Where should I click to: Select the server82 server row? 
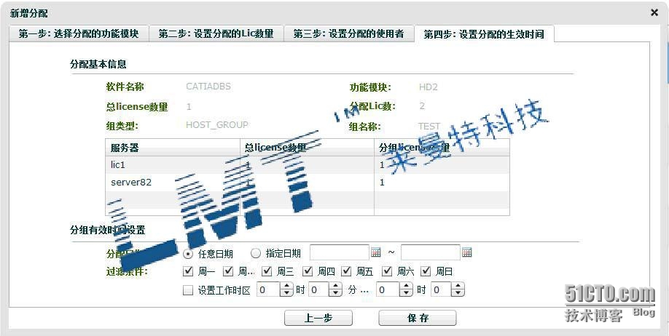(308, 183)
